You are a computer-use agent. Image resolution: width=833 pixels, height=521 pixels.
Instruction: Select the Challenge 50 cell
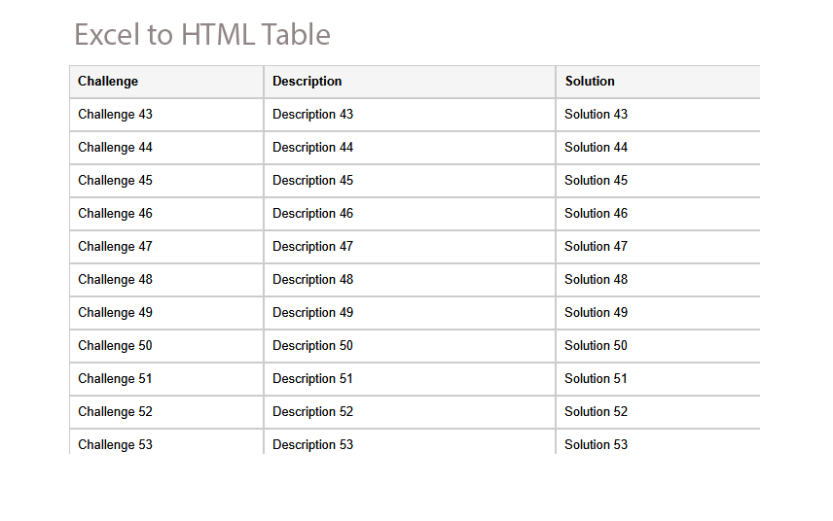point(166,346)
